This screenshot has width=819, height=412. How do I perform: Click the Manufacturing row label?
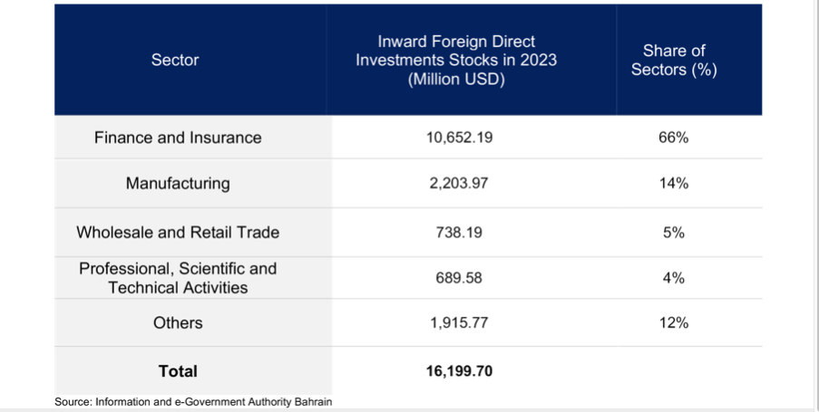tap(178, 184)
